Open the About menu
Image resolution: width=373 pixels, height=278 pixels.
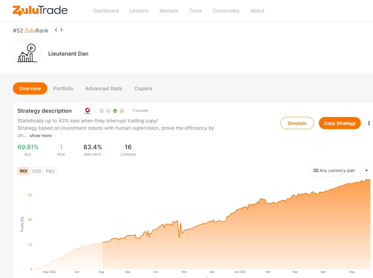tap(257, 11)
